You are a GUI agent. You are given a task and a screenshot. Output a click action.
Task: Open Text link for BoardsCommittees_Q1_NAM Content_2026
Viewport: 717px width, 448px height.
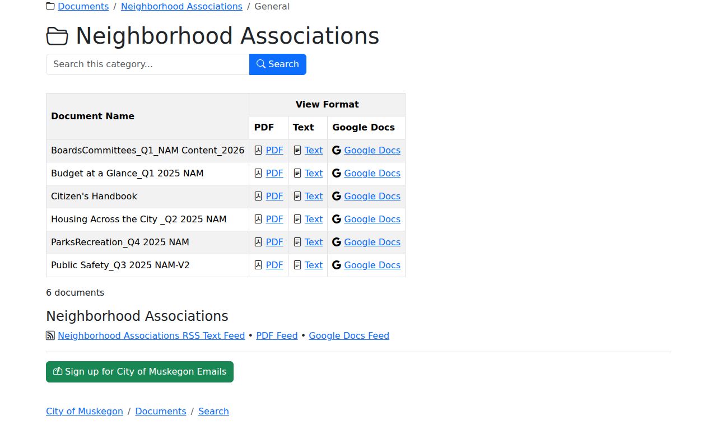coord(314,150)
